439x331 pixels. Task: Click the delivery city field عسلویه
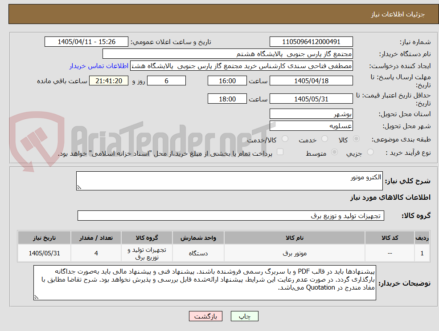[311, 126]
